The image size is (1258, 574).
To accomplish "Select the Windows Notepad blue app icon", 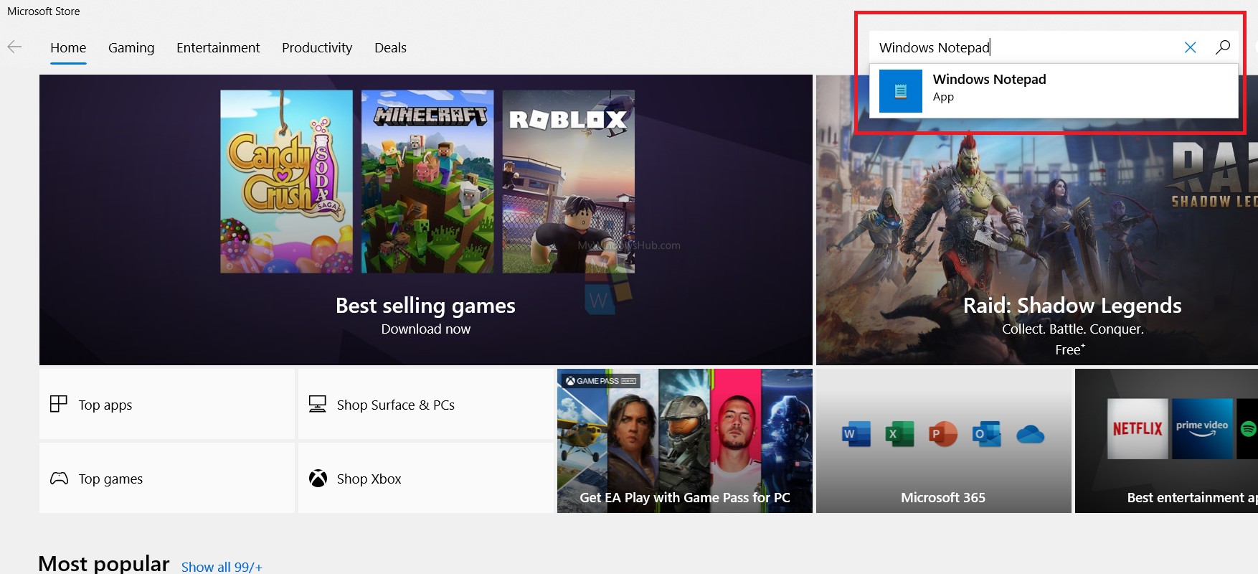I will [901, 90].
